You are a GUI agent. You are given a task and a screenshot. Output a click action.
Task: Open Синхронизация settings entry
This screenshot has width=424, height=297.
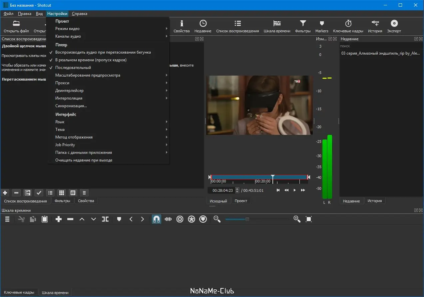(71, 106)
